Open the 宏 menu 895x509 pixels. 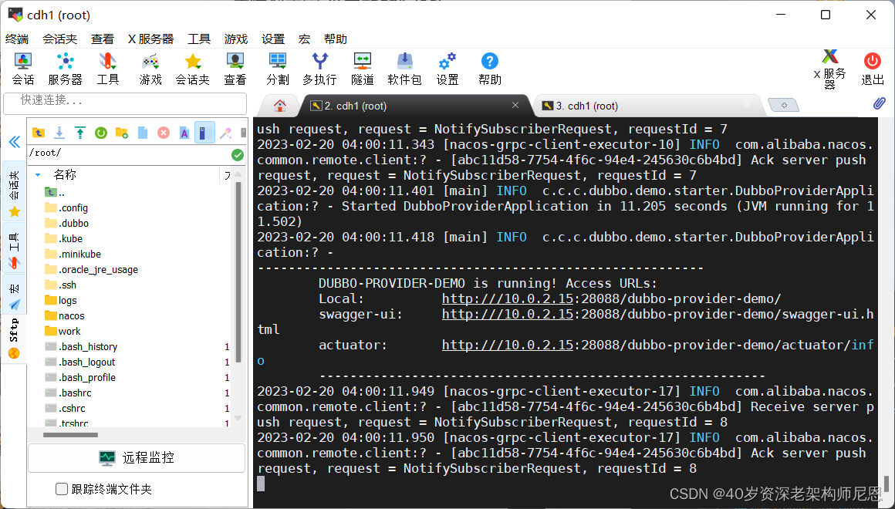(304, 39)
